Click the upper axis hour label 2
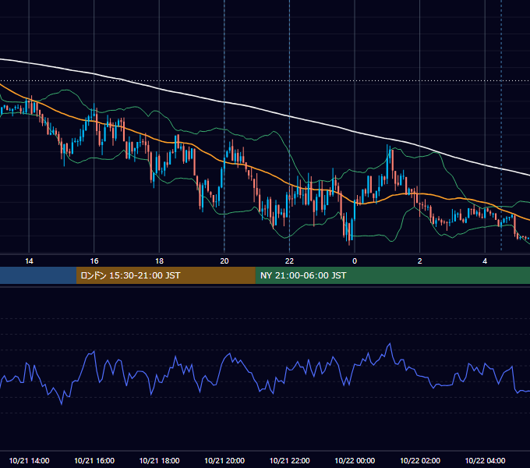This screenshot has height=468, width=530. tap(420, 261)
